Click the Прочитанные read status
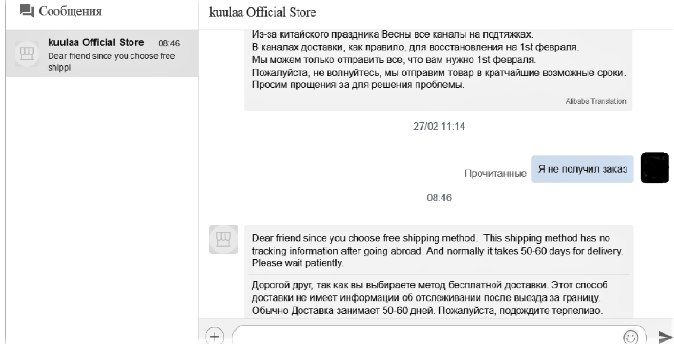The image size is (674, 344). [495, 174]
